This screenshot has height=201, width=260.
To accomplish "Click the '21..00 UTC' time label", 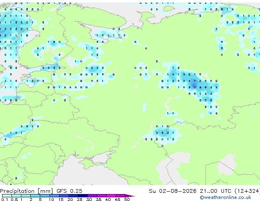I will [x=215, y=191].
